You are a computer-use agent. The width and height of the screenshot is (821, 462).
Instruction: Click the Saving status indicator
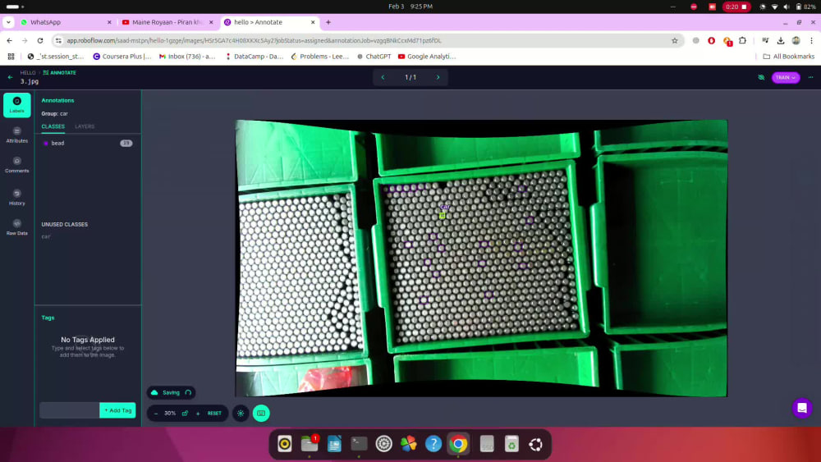pos(172,392)
